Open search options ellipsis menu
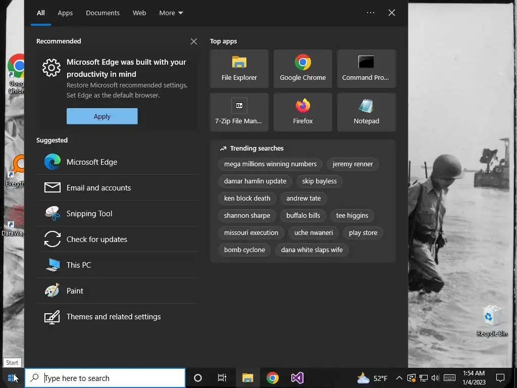This screenshot has width=517, height=388. 371,13
